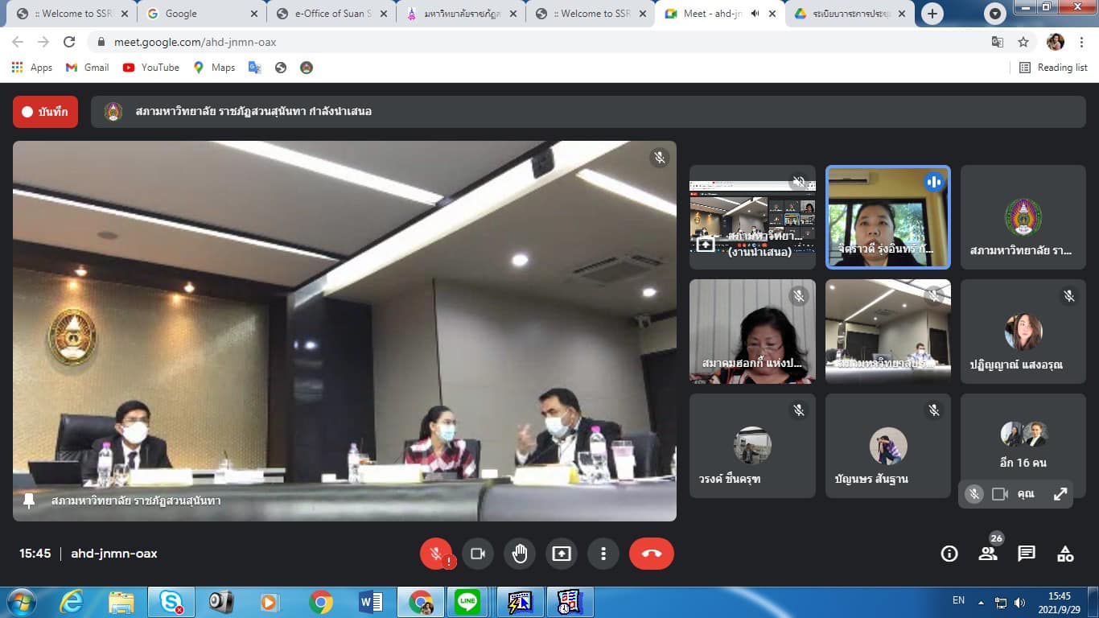The image size is (1099, 618).
Task: Show the participants list with 26 badge
Action: click(988, 554)
